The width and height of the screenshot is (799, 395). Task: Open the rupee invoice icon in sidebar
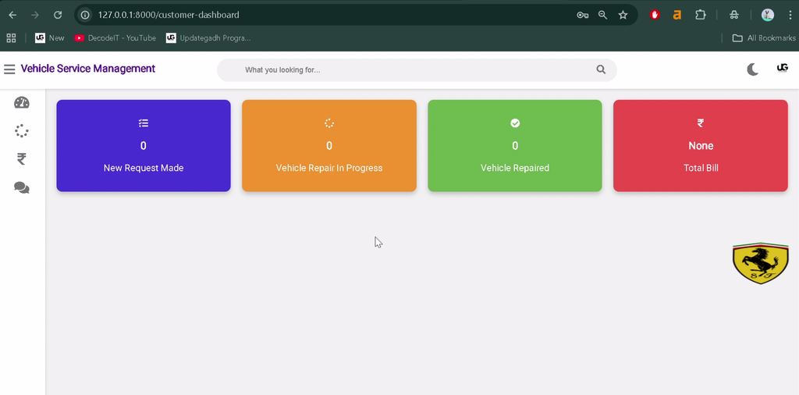coord(21,159)
